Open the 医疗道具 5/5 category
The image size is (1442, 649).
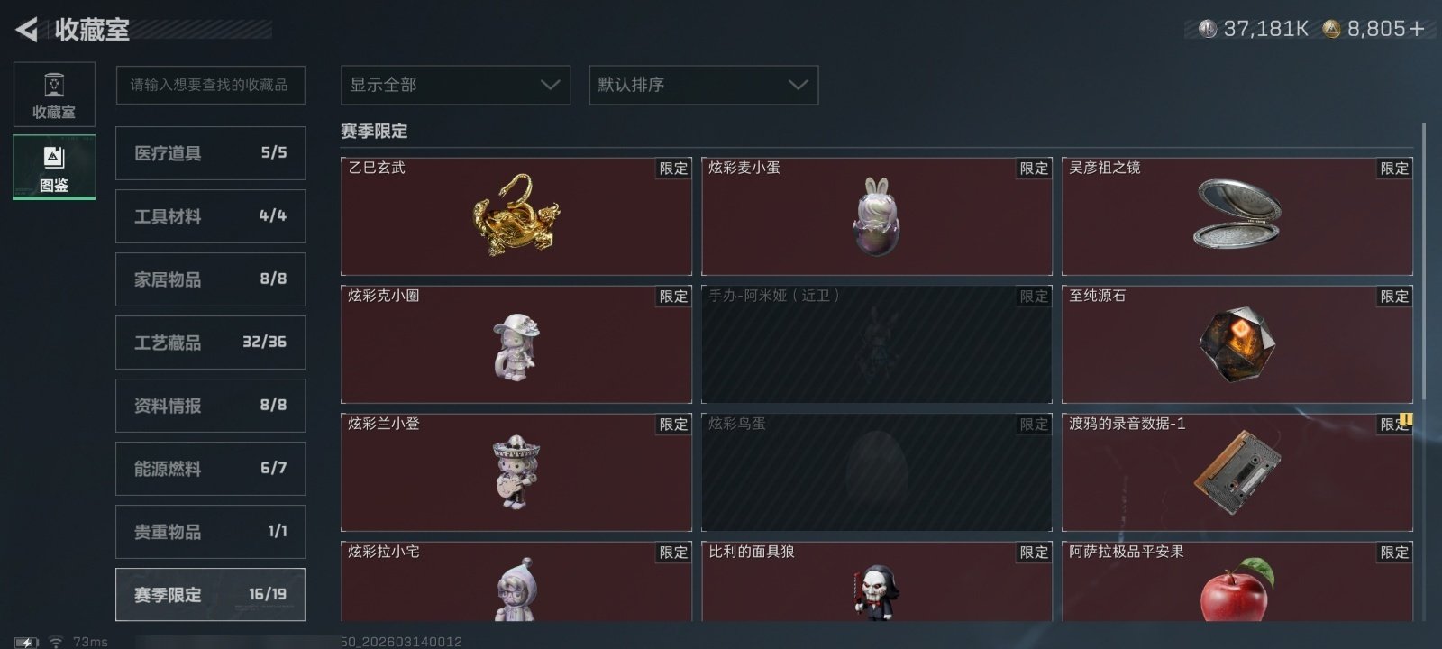(x=210, y=153)
